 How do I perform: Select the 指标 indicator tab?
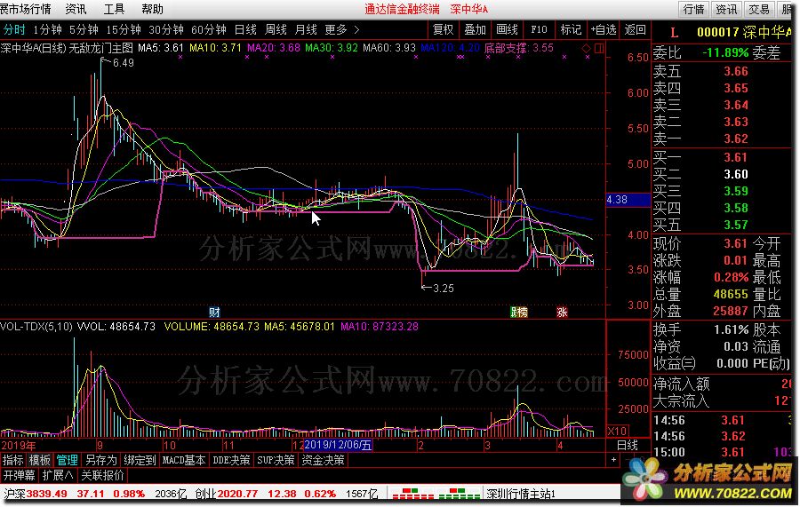tap(12, 460)
